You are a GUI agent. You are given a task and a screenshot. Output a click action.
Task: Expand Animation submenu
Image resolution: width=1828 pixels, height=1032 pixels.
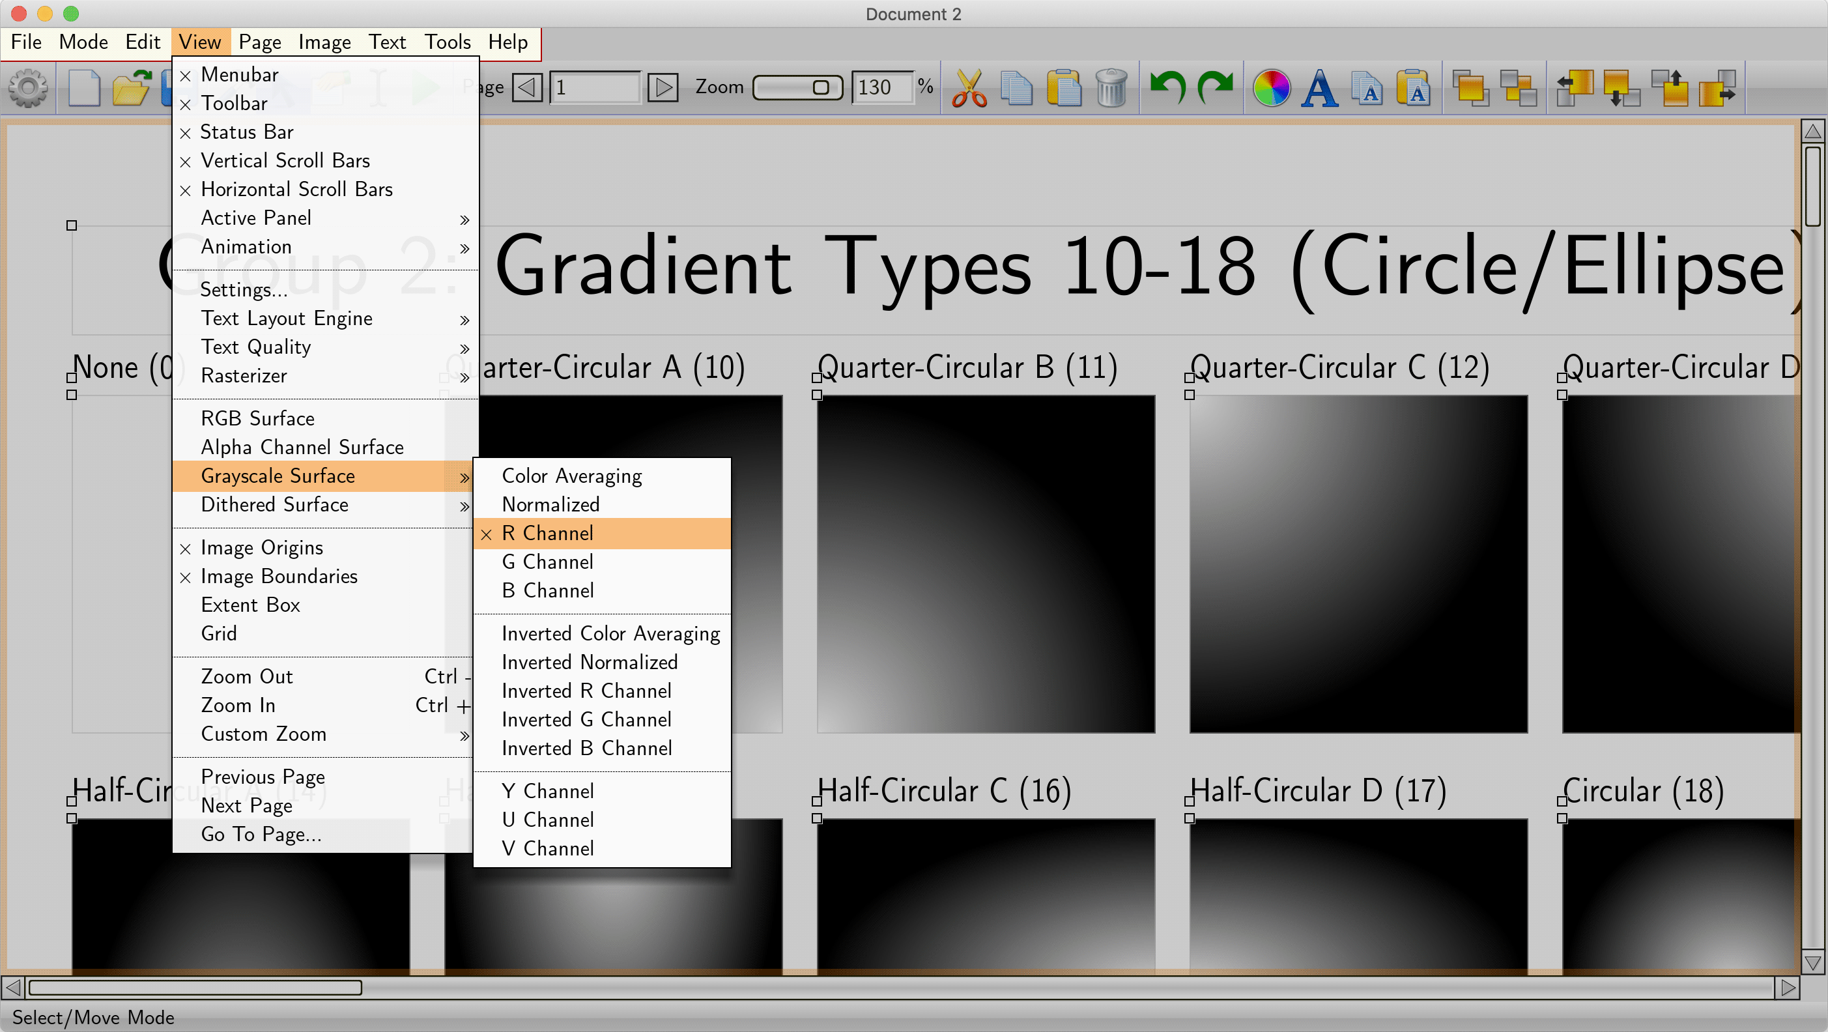(x=326, y=247)
